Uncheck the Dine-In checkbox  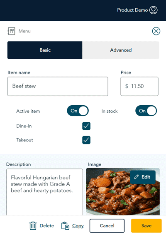point(86,126)
